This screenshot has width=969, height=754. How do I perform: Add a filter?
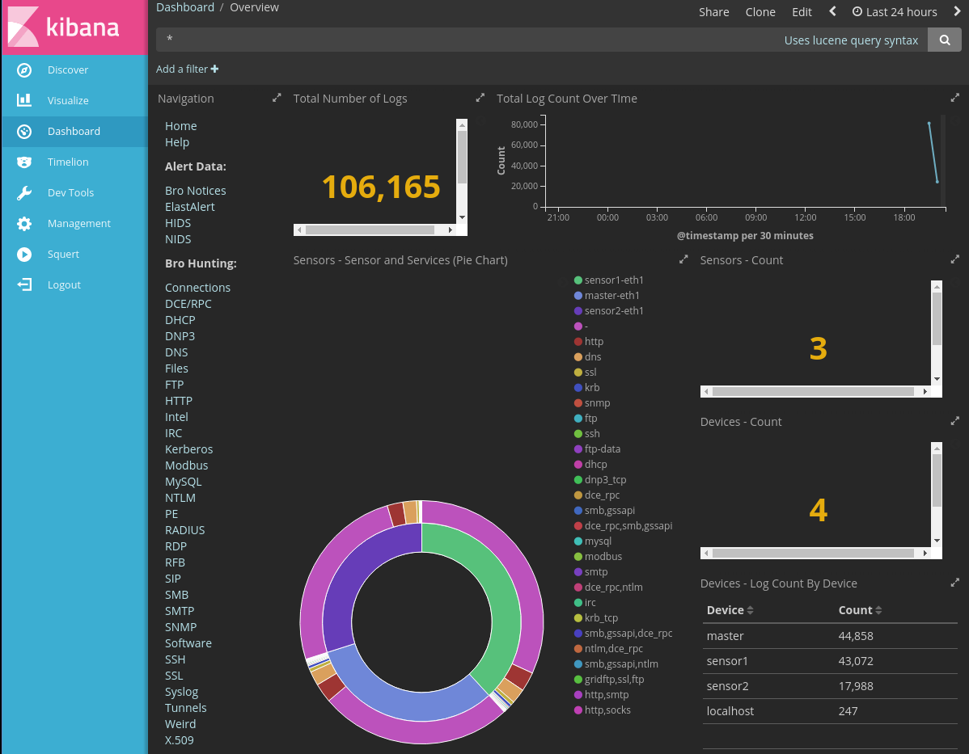pyautogui.click(x=188, y=70)
